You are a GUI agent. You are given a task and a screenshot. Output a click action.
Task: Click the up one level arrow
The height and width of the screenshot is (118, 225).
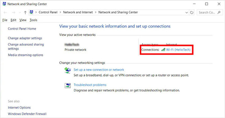pos(25,13)
